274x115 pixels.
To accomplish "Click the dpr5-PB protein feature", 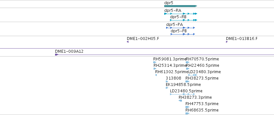I will tap(183, 34).
